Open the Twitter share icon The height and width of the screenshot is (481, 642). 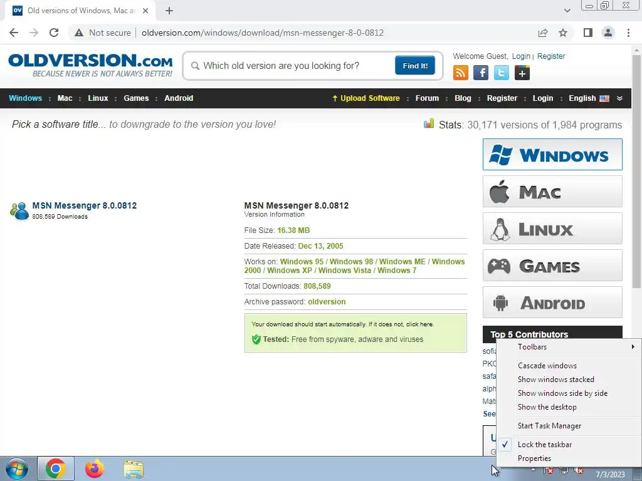click(x=501, y=73)
